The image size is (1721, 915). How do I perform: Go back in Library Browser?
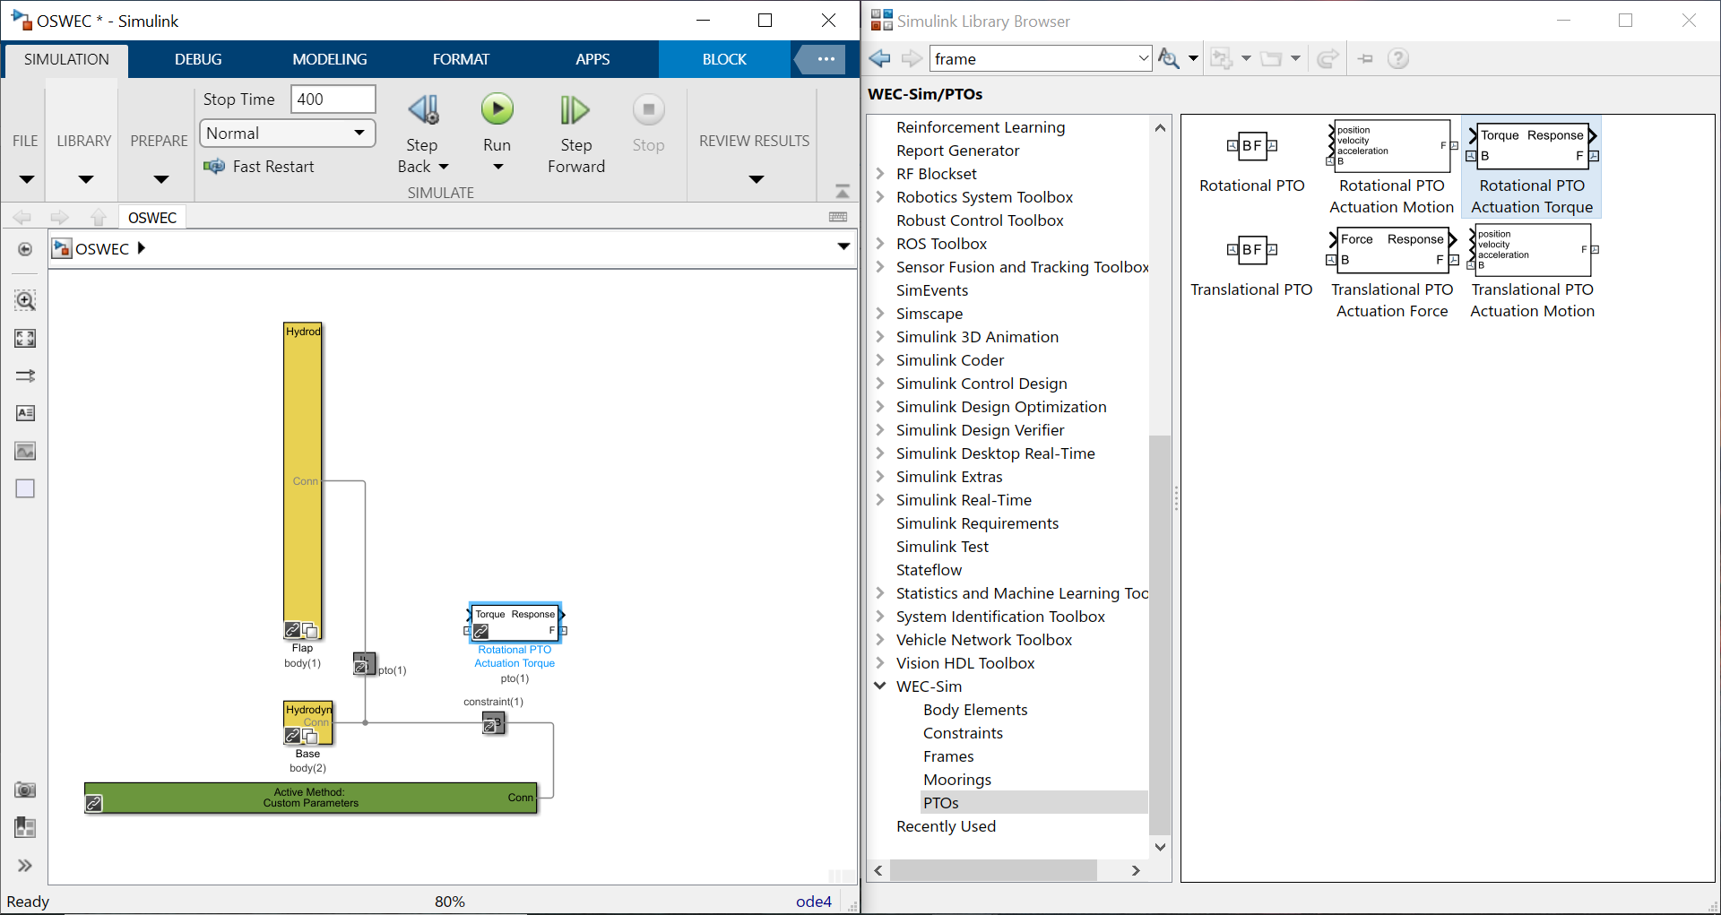tap(880, 59)
